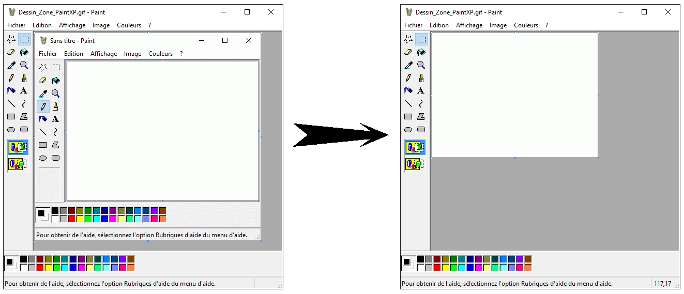Select Curve tool in right Paint window

tap(421, 104)
